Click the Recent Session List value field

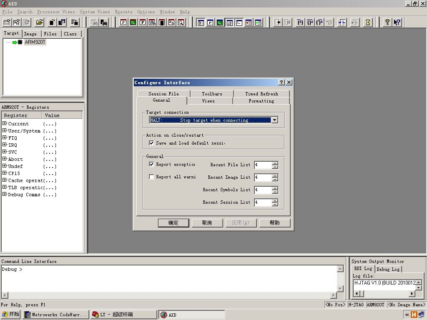pyautogui.click(x=263, y=202)
